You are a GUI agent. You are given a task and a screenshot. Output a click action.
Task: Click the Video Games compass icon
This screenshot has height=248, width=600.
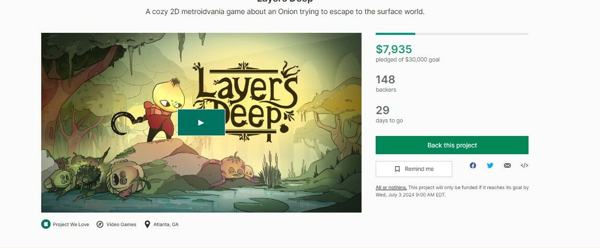pyautogui.click(x=100, y=225)
